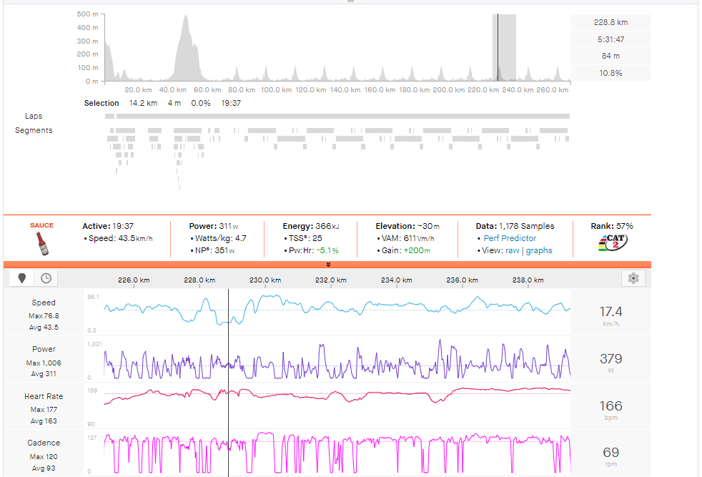The width and height of the screenshot is (702, 477).
Task: Click the Laps row label
Action: click(34, 116)
